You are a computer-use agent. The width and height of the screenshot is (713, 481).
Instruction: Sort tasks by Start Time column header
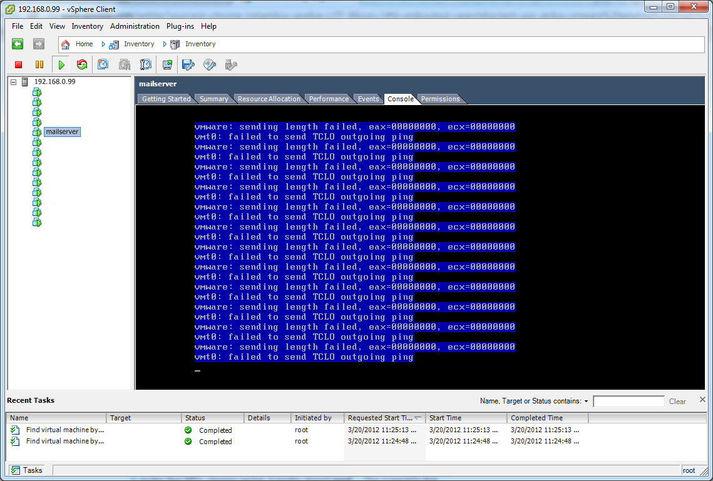(x=466, y=418)
